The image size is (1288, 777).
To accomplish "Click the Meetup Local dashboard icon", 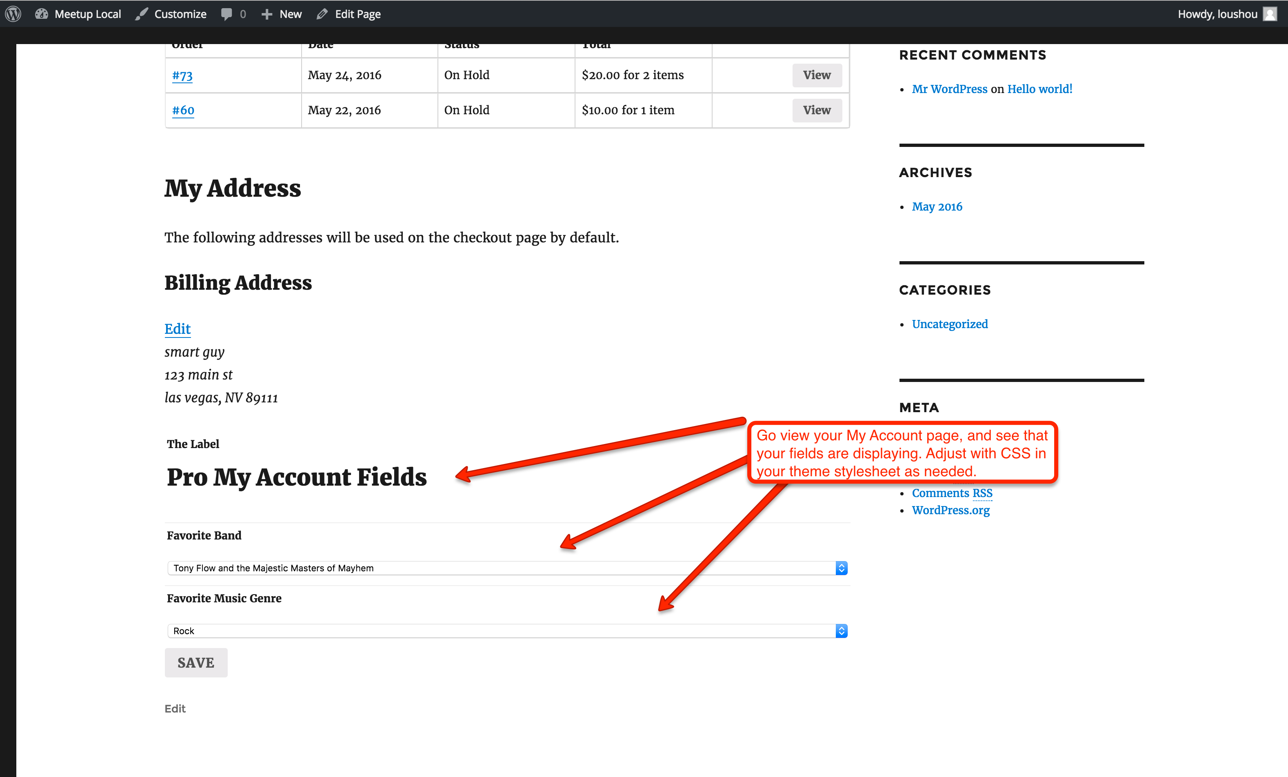I will pos(41,14).
